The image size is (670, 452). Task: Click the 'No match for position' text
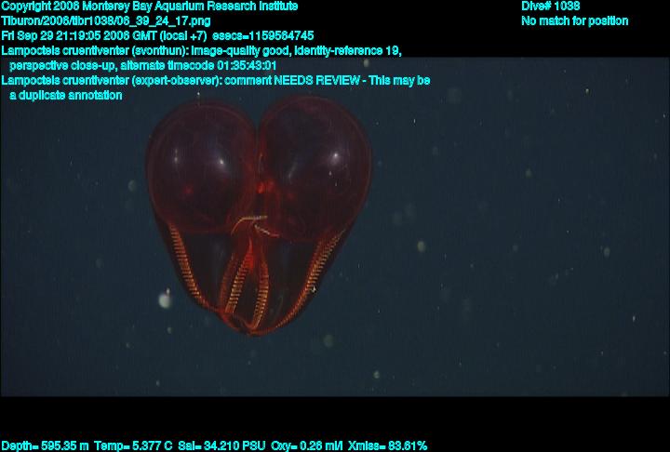coord(574,20)
